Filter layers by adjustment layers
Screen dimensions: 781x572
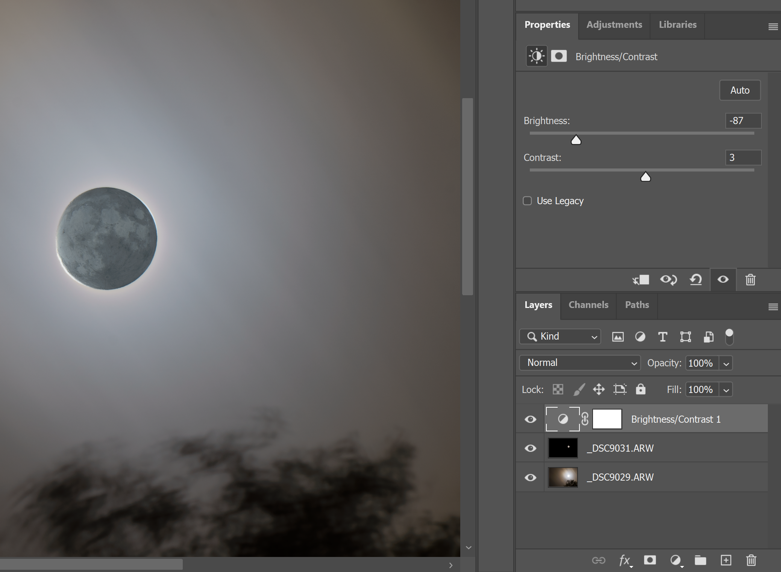640,337
